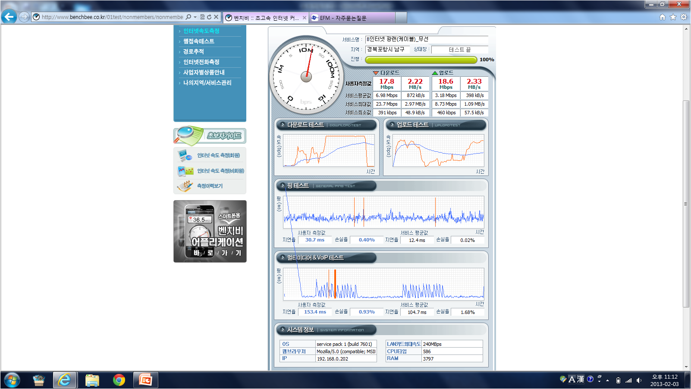This screenshot has width=691, height=389.
Task: Close the 벤치비 browser tab
Action: click(305, 18)
